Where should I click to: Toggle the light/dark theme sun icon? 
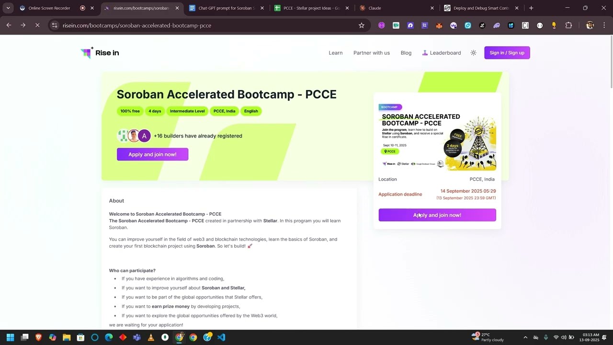coord(473,53)
